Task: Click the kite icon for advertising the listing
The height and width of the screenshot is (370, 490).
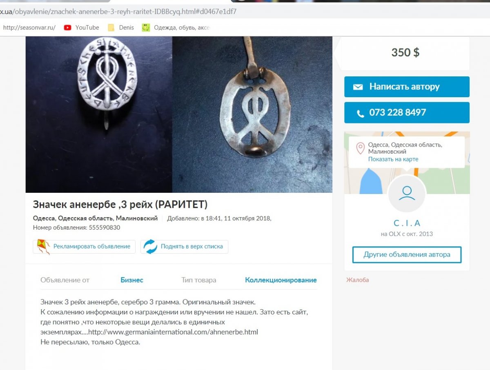Action: (x=44, y=247)
